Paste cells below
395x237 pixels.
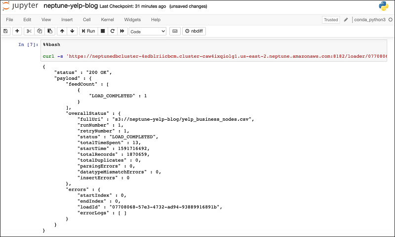(x=50, y=31)
